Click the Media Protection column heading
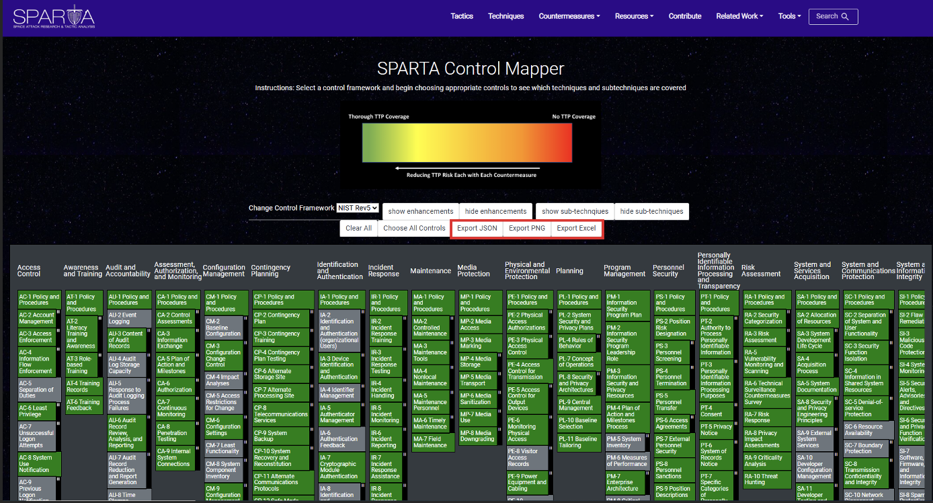This screenshot has height=503, width=933. 474,270
